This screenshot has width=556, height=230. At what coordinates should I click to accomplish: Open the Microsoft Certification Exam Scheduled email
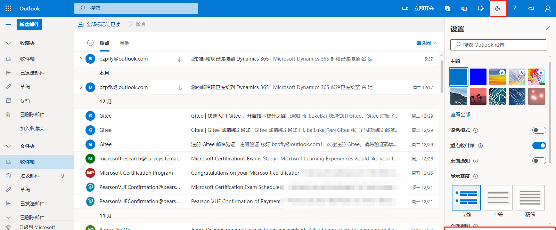pos(256,187)
